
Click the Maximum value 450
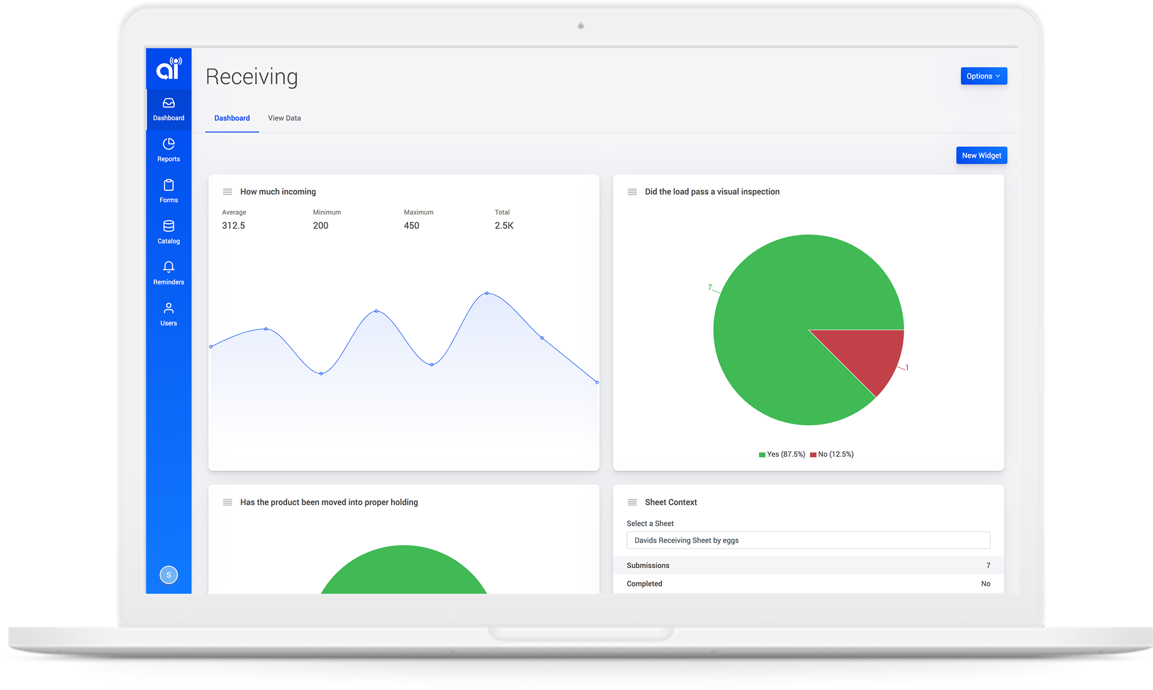(x=411, y=226)
